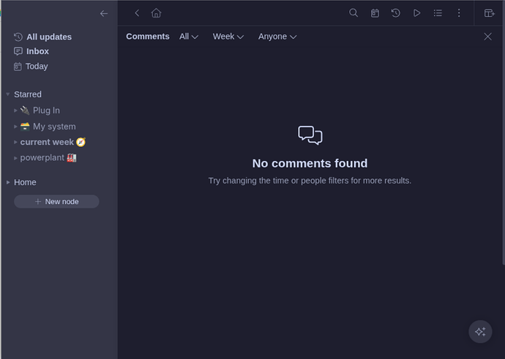This screenshot has height=359, width=505.
Task: Open the three-dot more options menu
Action: click(459, 13)
